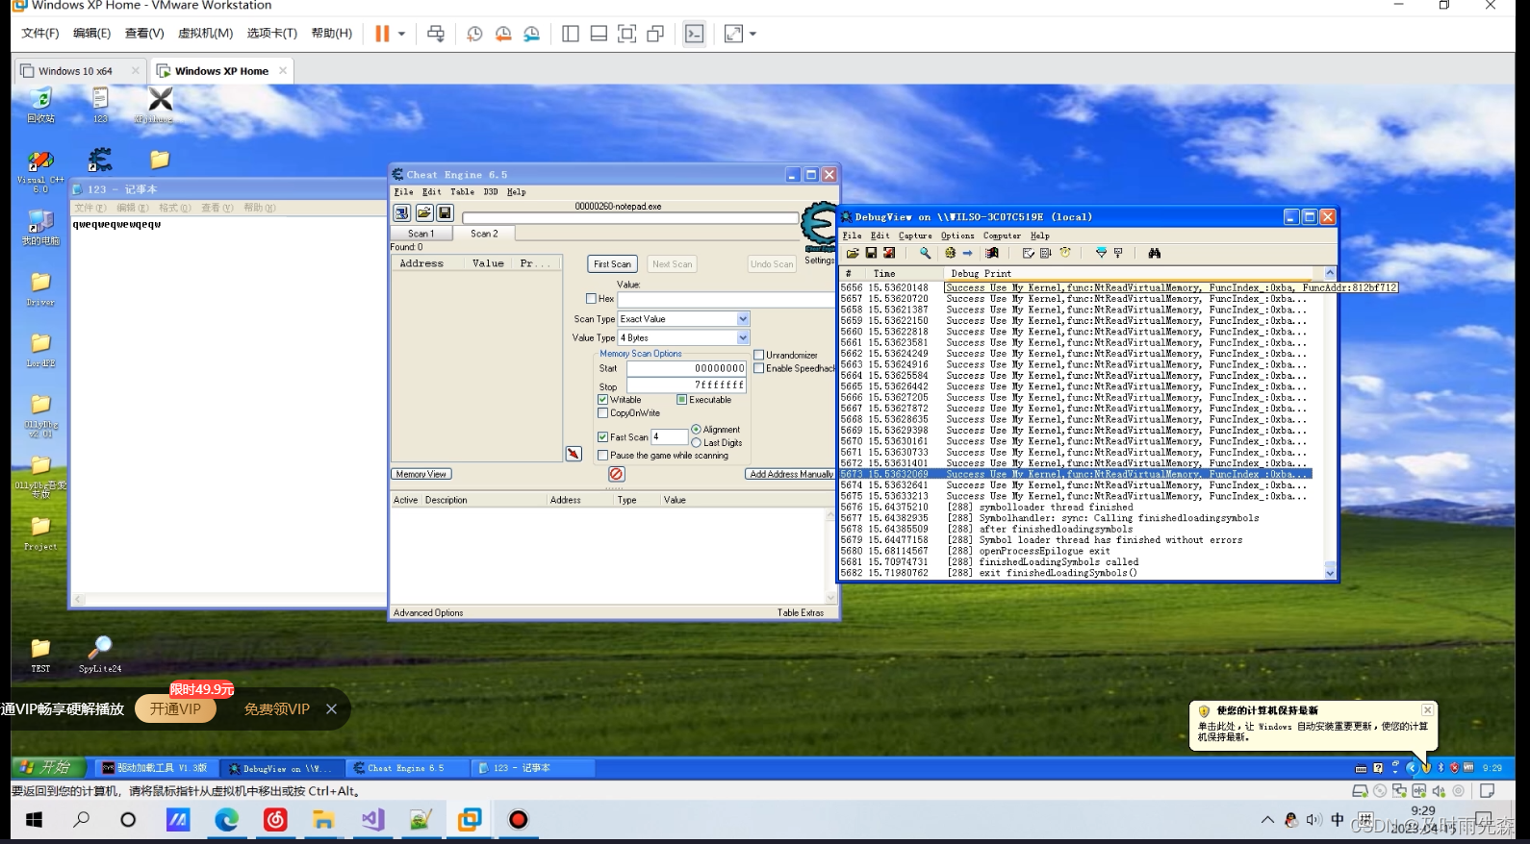Click Cheat Engine save floppy disk icon
Viewport: 1530px width, 844px height.
point(445,212)
